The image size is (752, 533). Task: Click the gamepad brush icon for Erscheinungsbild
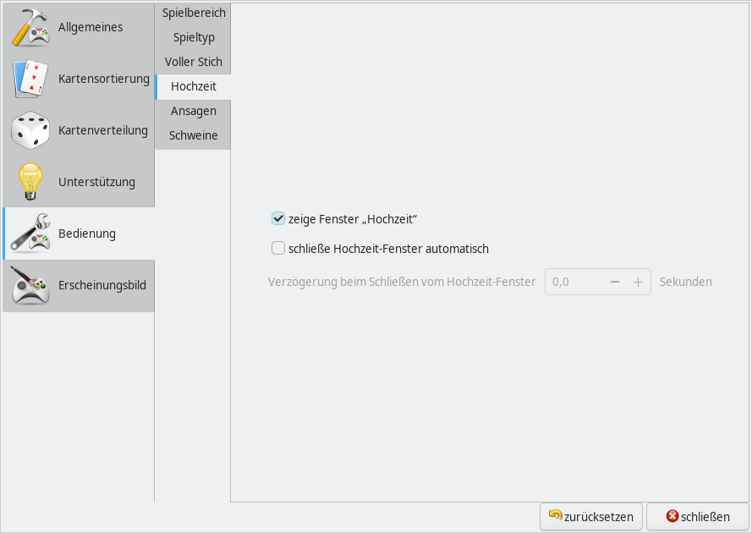(30, 285)
